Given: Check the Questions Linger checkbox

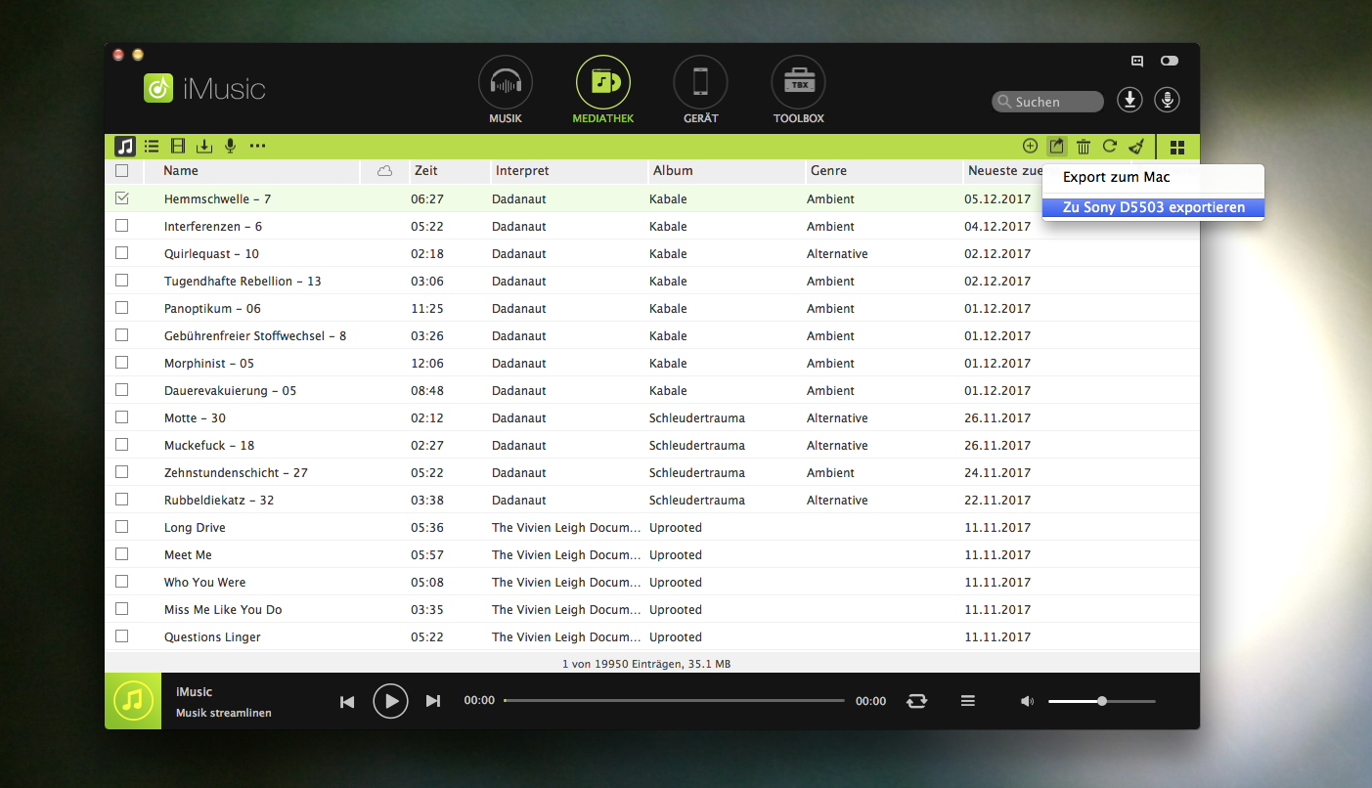Looking at the screenshot, I should click(x=122, y=636).
